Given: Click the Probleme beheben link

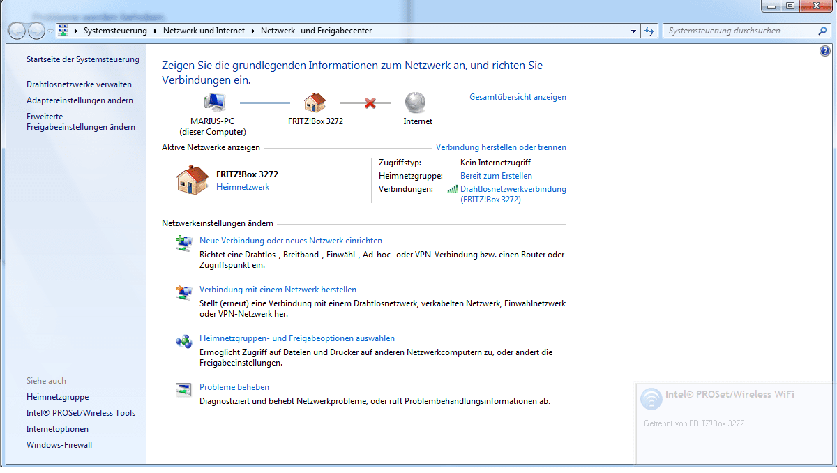Looking at the screenshot, I should click(234, 387).
